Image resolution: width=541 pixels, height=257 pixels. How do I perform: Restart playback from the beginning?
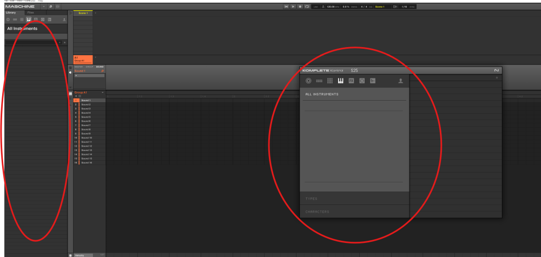(286, 6)
